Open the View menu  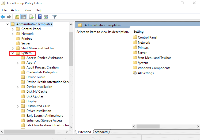[x=28, y=10]
